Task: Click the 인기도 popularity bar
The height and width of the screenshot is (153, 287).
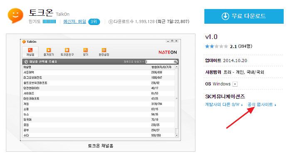Action: [49, 22]
